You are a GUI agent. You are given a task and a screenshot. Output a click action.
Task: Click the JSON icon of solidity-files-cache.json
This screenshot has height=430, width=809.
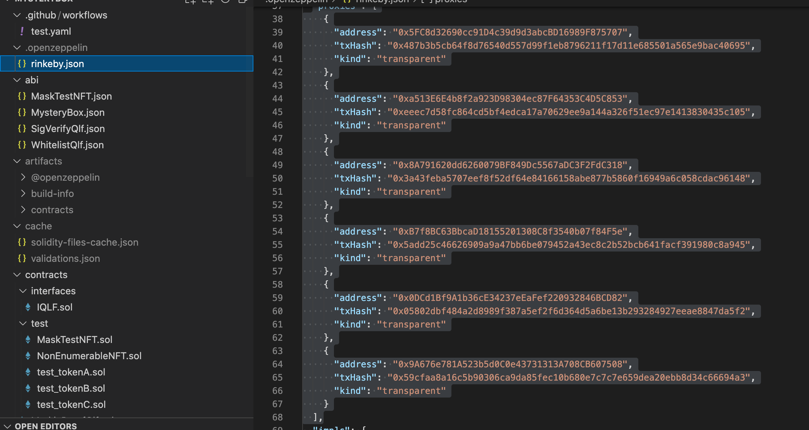pos(22,242)
